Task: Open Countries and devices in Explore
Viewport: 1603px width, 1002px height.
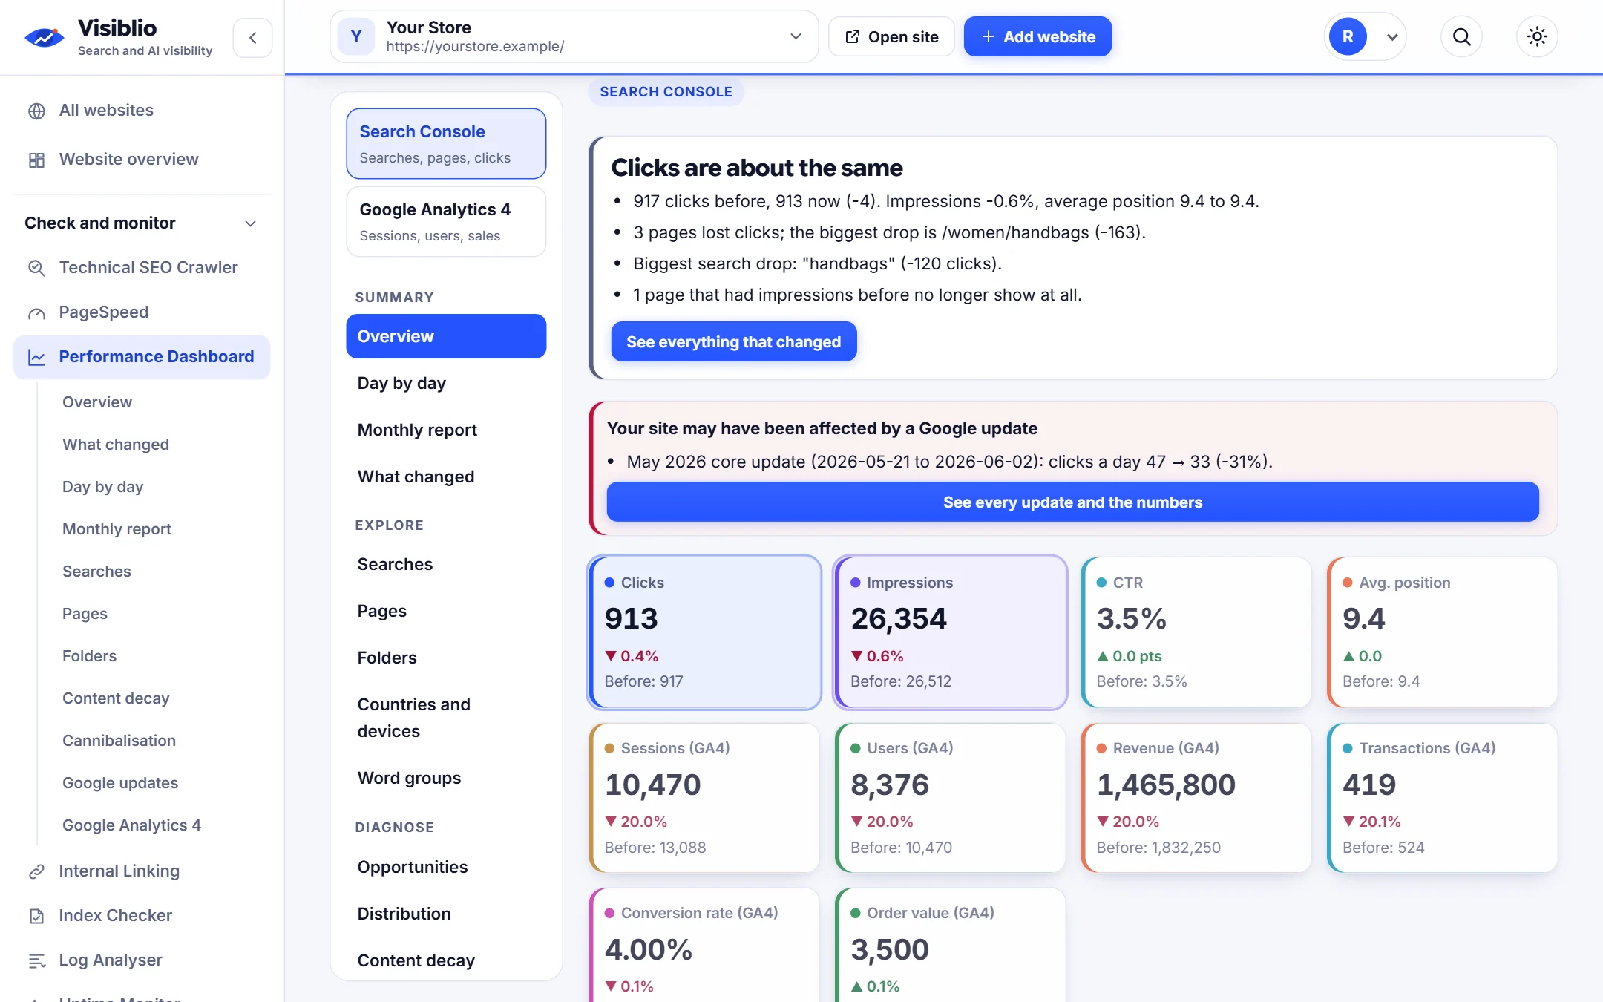Action: (x=446, y=718)
